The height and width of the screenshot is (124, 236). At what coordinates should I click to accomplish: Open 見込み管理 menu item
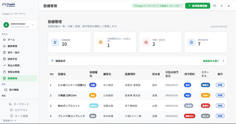pos(19,66)
